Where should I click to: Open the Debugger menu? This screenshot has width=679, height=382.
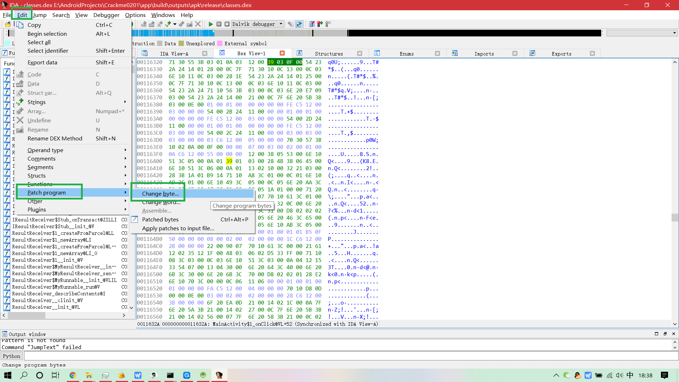[x=106, y=15]
